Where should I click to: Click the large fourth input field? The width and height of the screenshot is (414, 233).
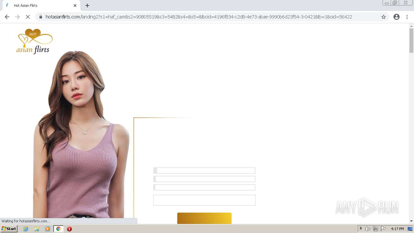204,200
